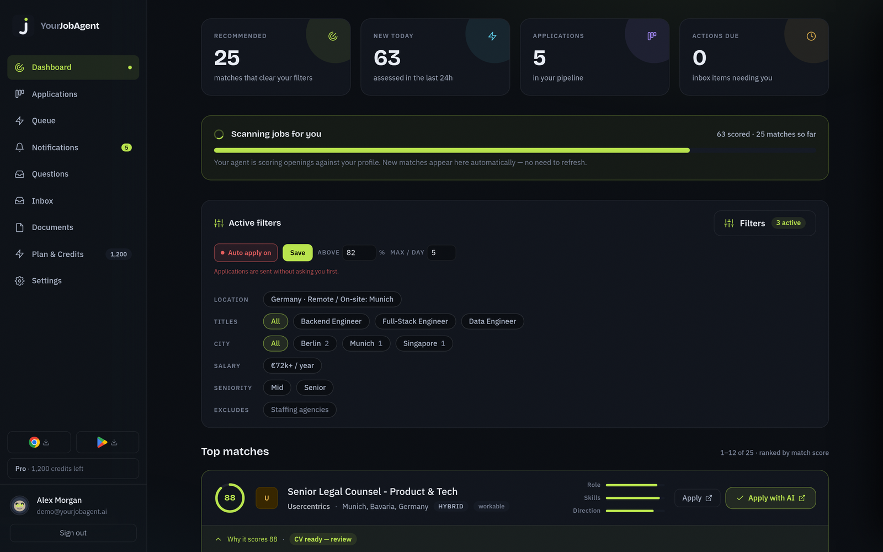Open Dashboard in the sidebar
Viewport: 883px width, 552px height.
tap(73, 67)
